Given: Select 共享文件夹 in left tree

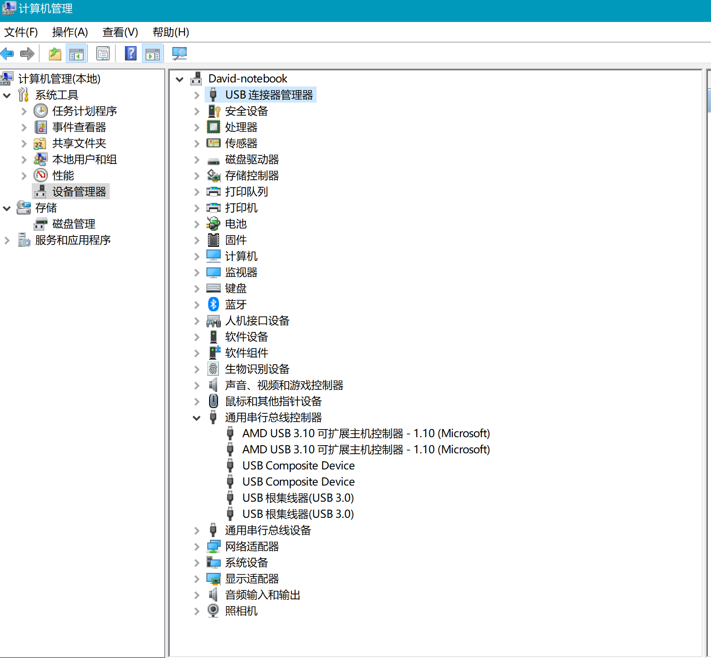Looking at the screenshot, I should click(79, 143).
